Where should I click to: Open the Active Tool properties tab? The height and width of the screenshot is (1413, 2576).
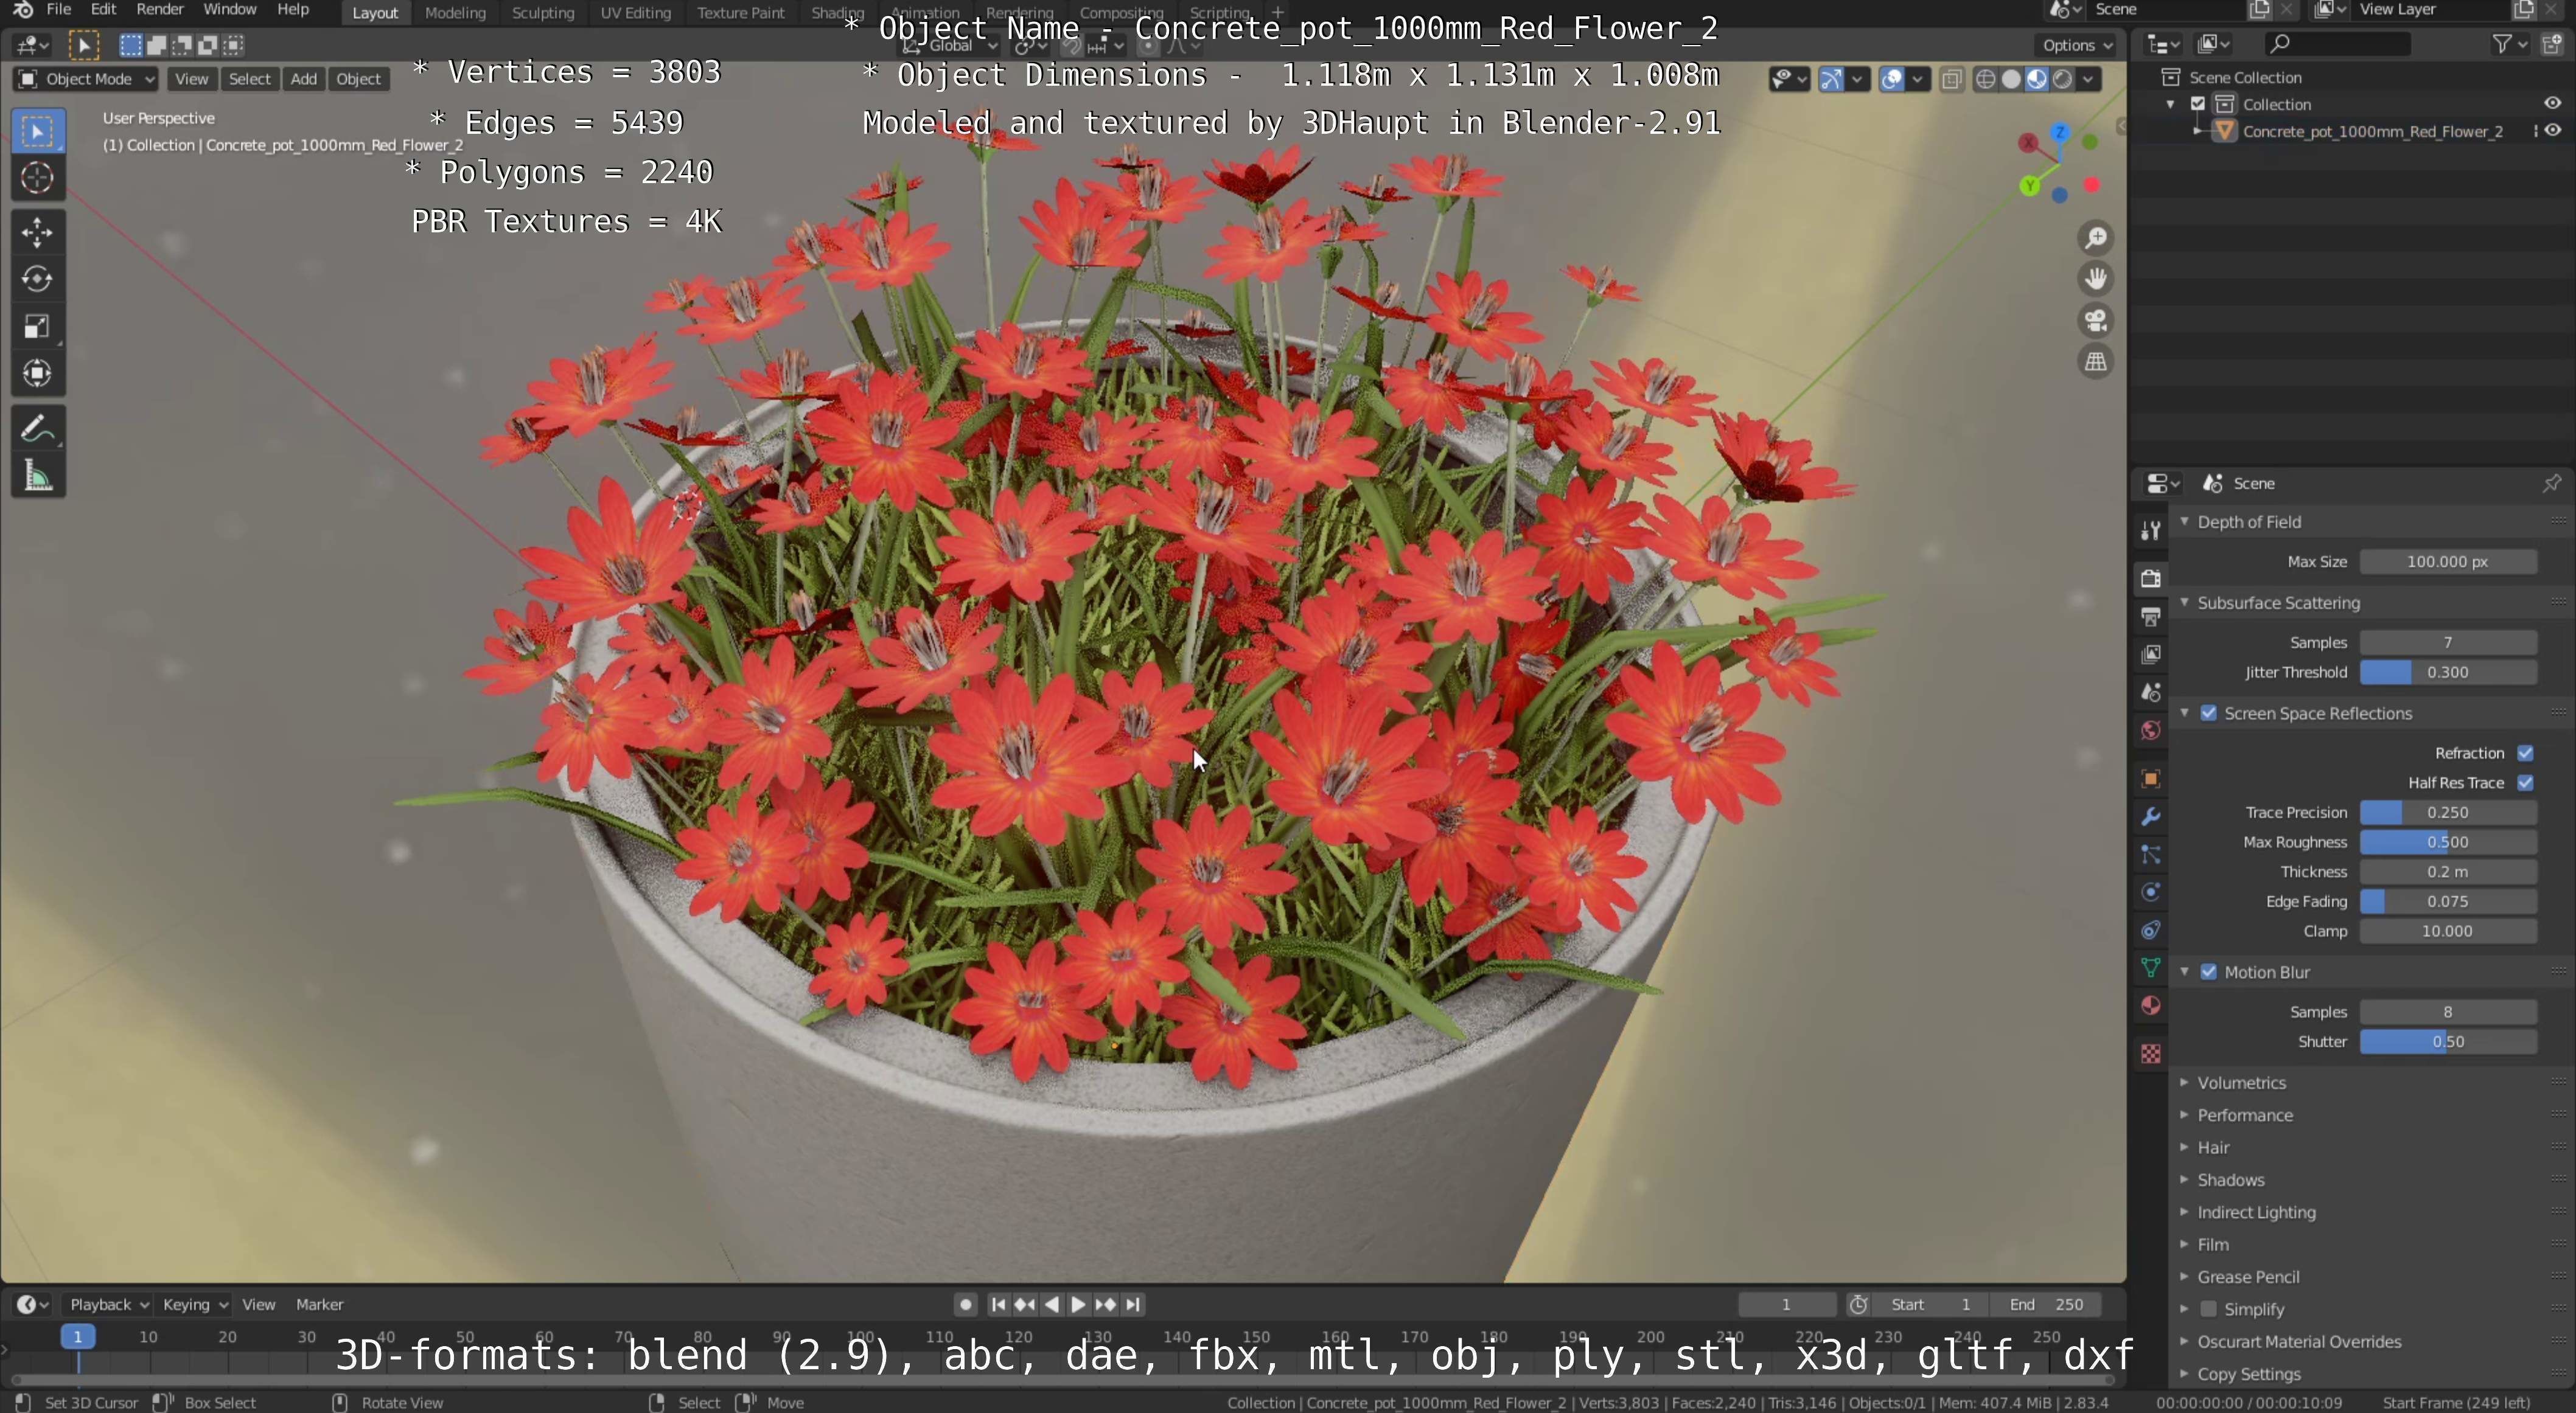tap(2150, 530)
